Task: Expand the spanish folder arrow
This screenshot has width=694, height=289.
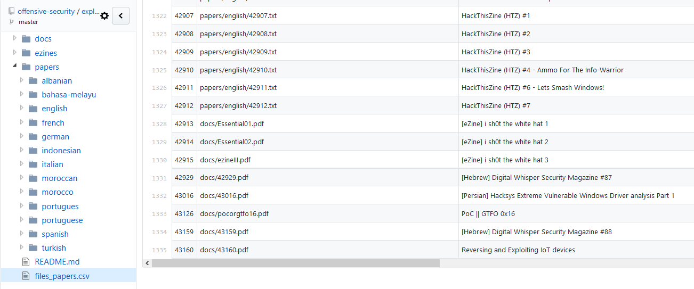Action: tap(22, 233)
